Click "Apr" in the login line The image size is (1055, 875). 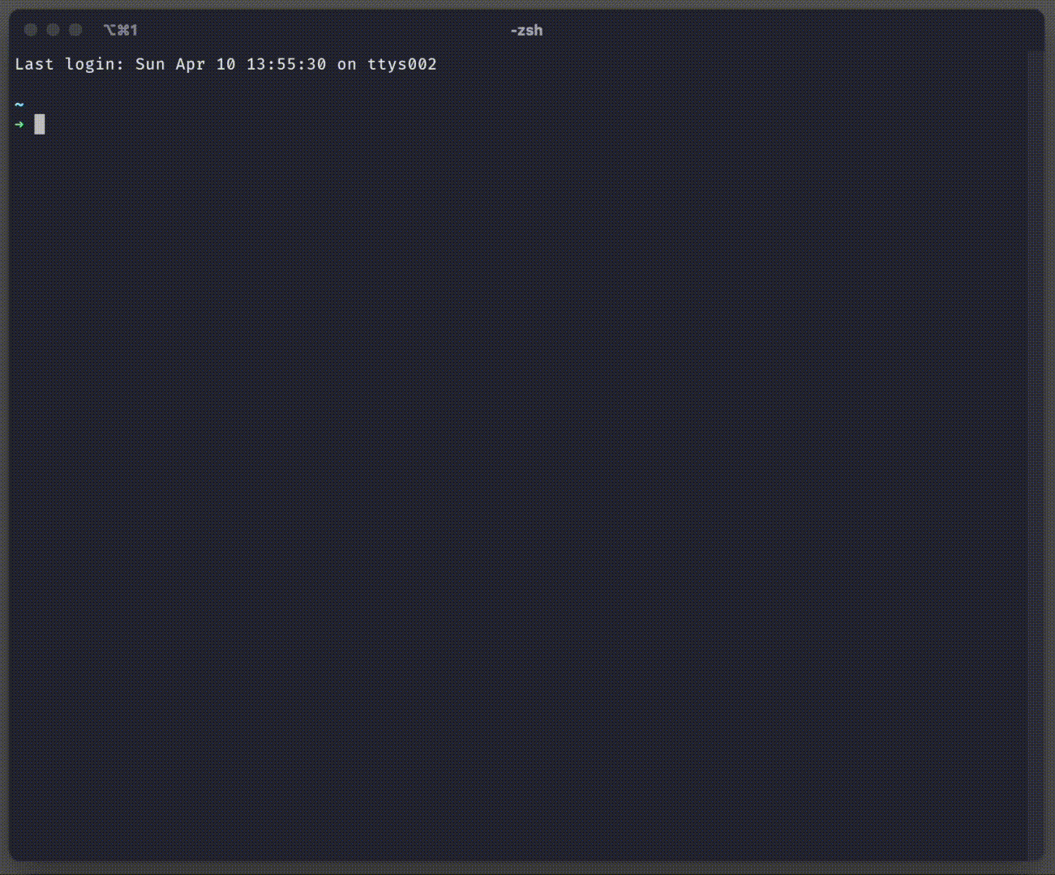point(191,64)
